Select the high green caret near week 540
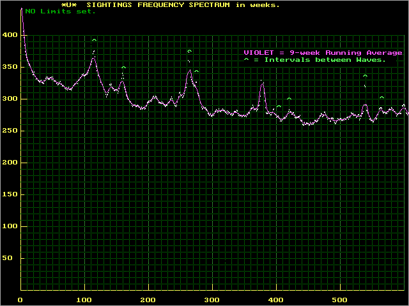 coord(365,76)
